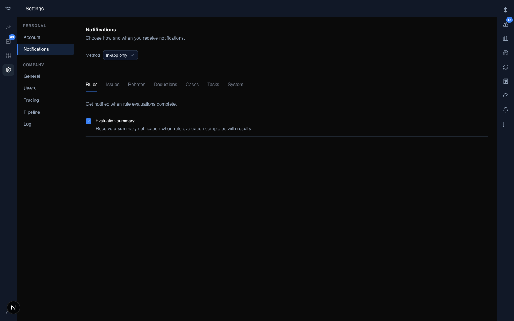Switch to the Deductions tab
Screen dimensions: 514x321
[x=165, y=85]
